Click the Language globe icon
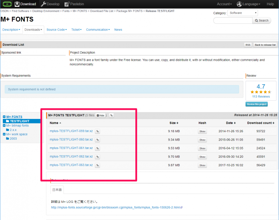The image size is (279, 220). coord(239,4)
